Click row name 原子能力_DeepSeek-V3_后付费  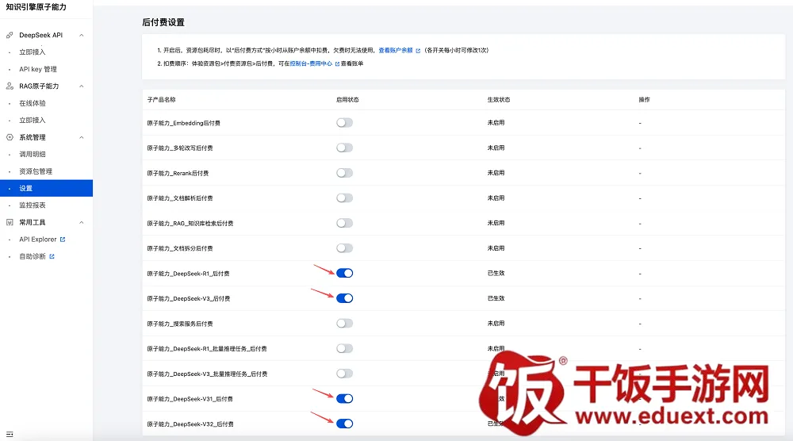coord(189,298)
